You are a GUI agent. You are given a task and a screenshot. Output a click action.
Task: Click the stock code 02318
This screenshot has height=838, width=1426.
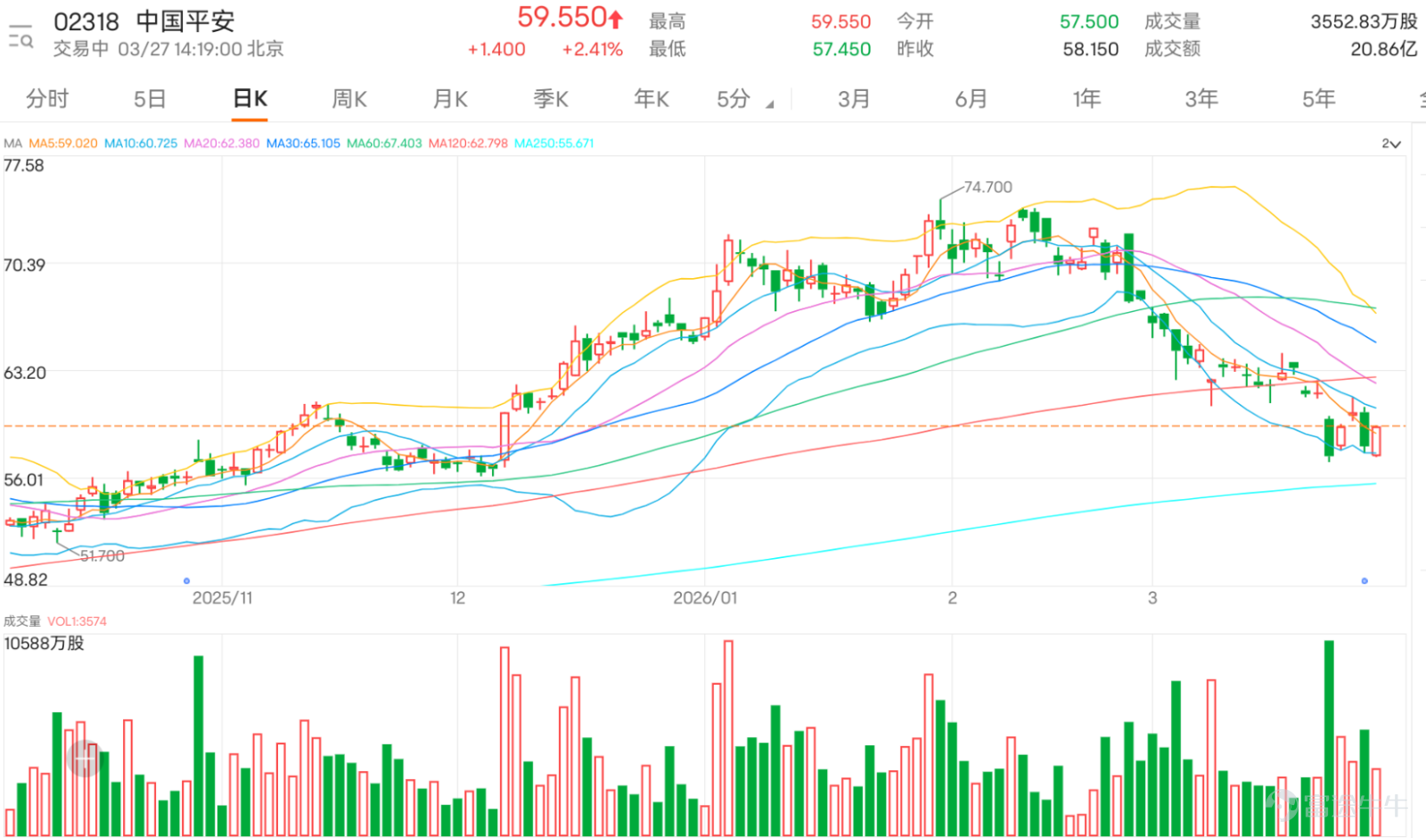[x=86, y=21]
